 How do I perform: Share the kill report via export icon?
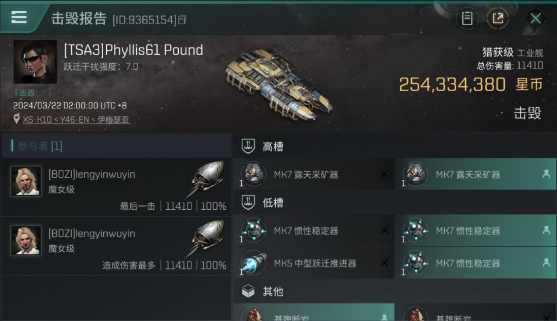498,18
